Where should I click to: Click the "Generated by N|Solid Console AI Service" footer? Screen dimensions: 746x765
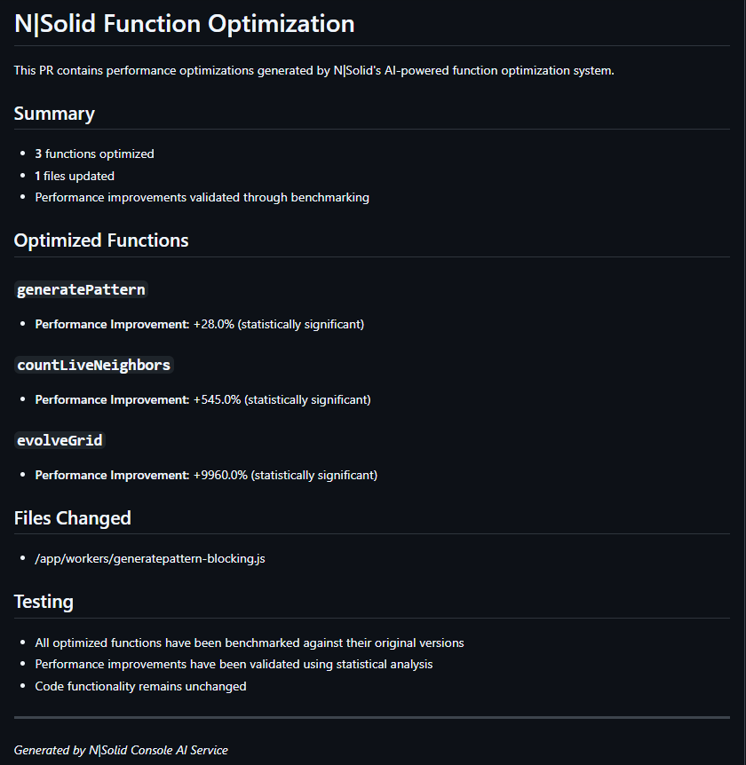[121, 750]
